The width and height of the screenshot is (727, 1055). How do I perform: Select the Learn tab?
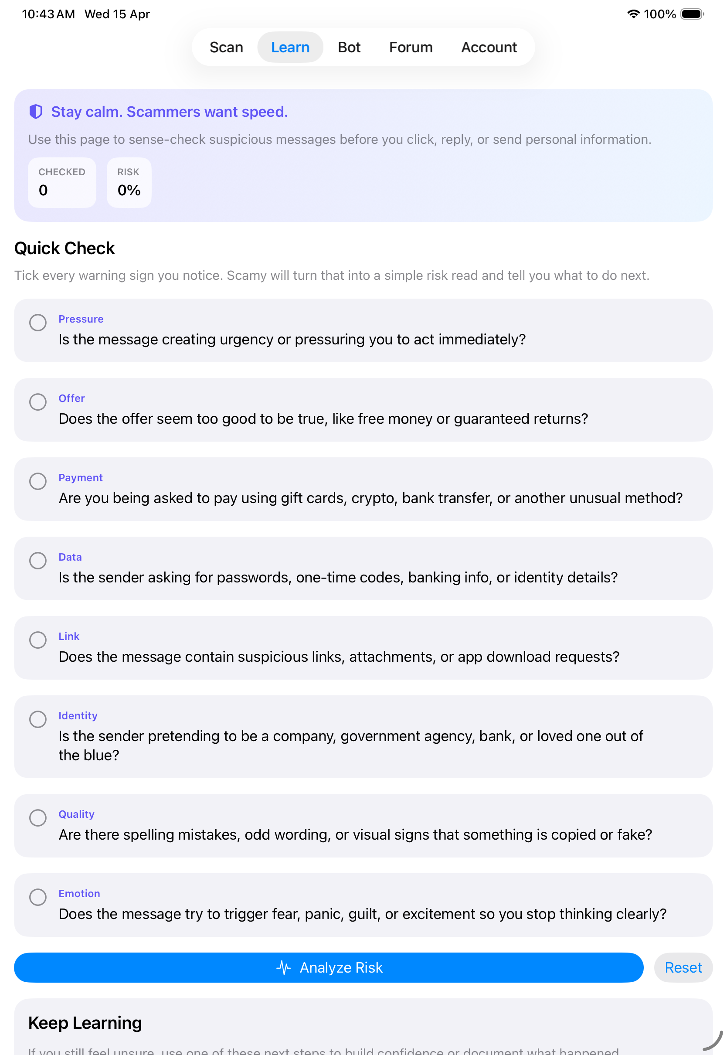coord(290,47)
